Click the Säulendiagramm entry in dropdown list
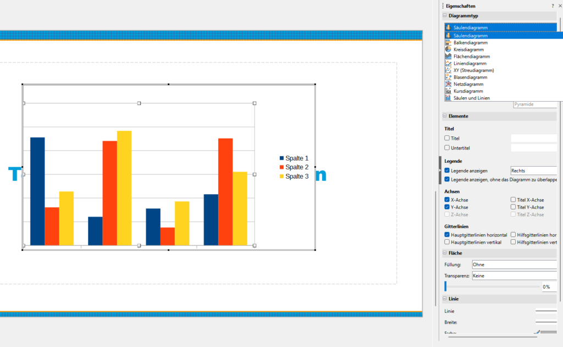563x347 pixels. (x=471, y=36)
